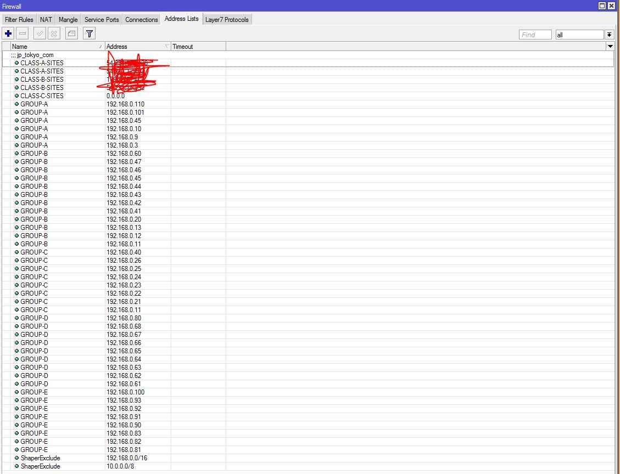Click the minus Remove button
620x474 pixels.
point(23,33)
